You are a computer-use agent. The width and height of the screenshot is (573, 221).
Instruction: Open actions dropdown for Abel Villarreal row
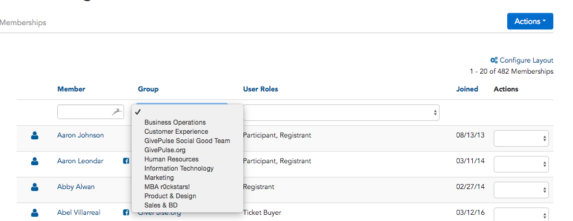521,215
